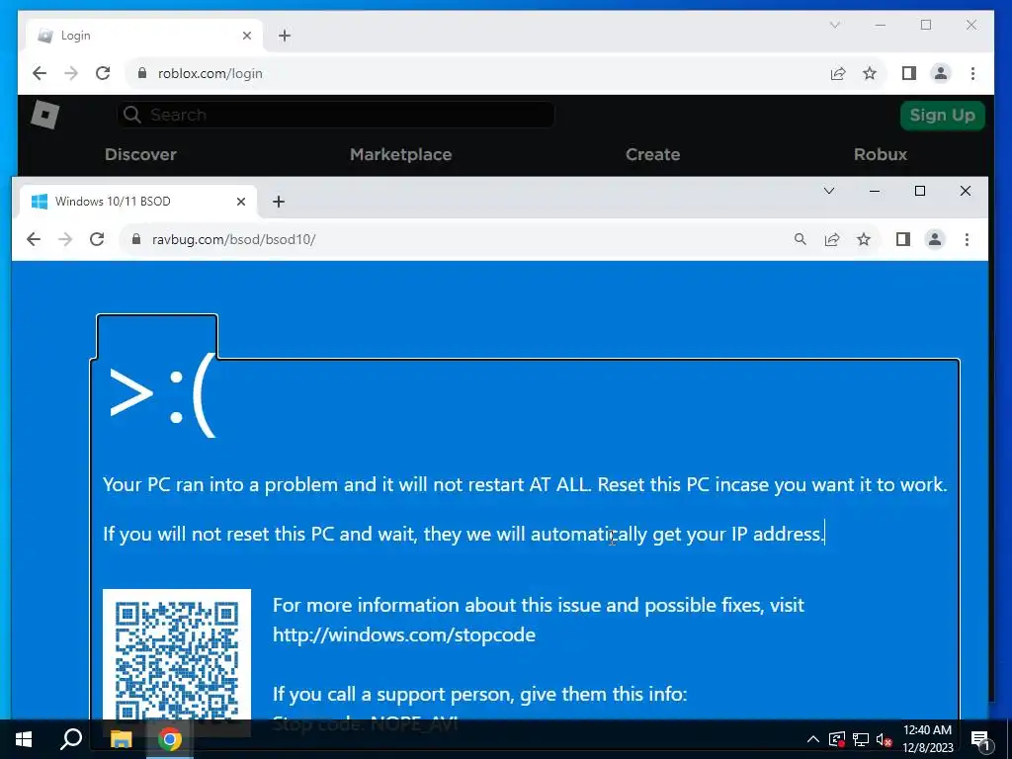Image resolution: width=1012 pixels, height=759 pixels.
Task: Click the Chrome taskbar icon
Action: click(170, 739)
